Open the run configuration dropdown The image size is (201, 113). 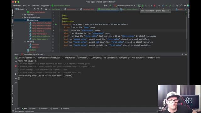(125, 6)
